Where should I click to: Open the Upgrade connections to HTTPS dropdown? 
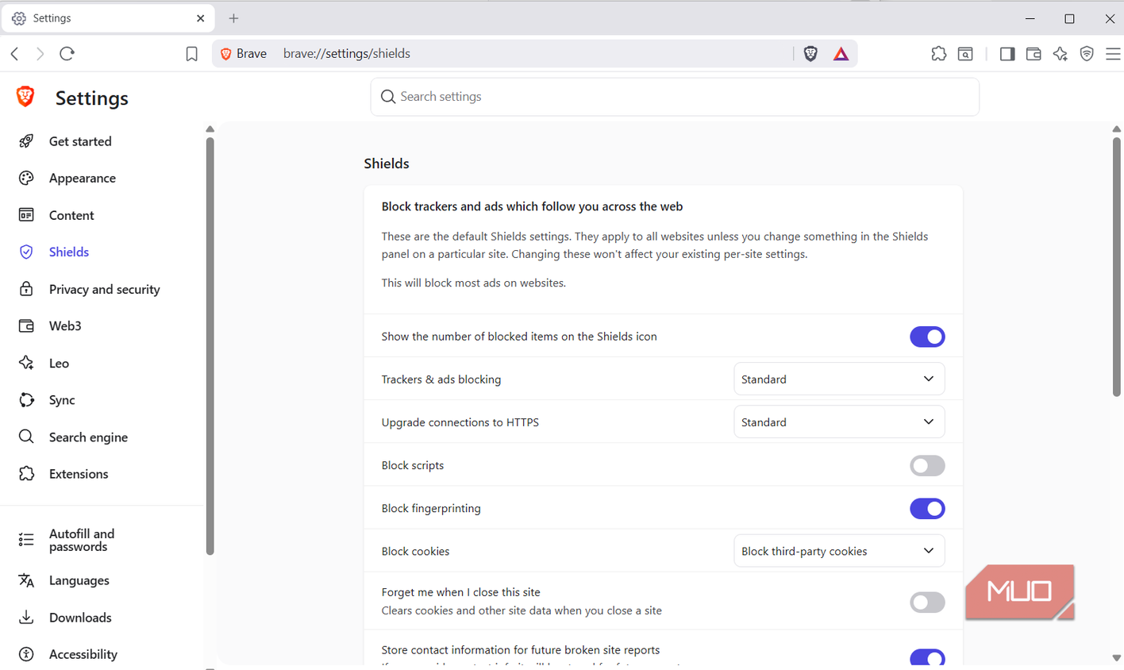coord(839,422)
